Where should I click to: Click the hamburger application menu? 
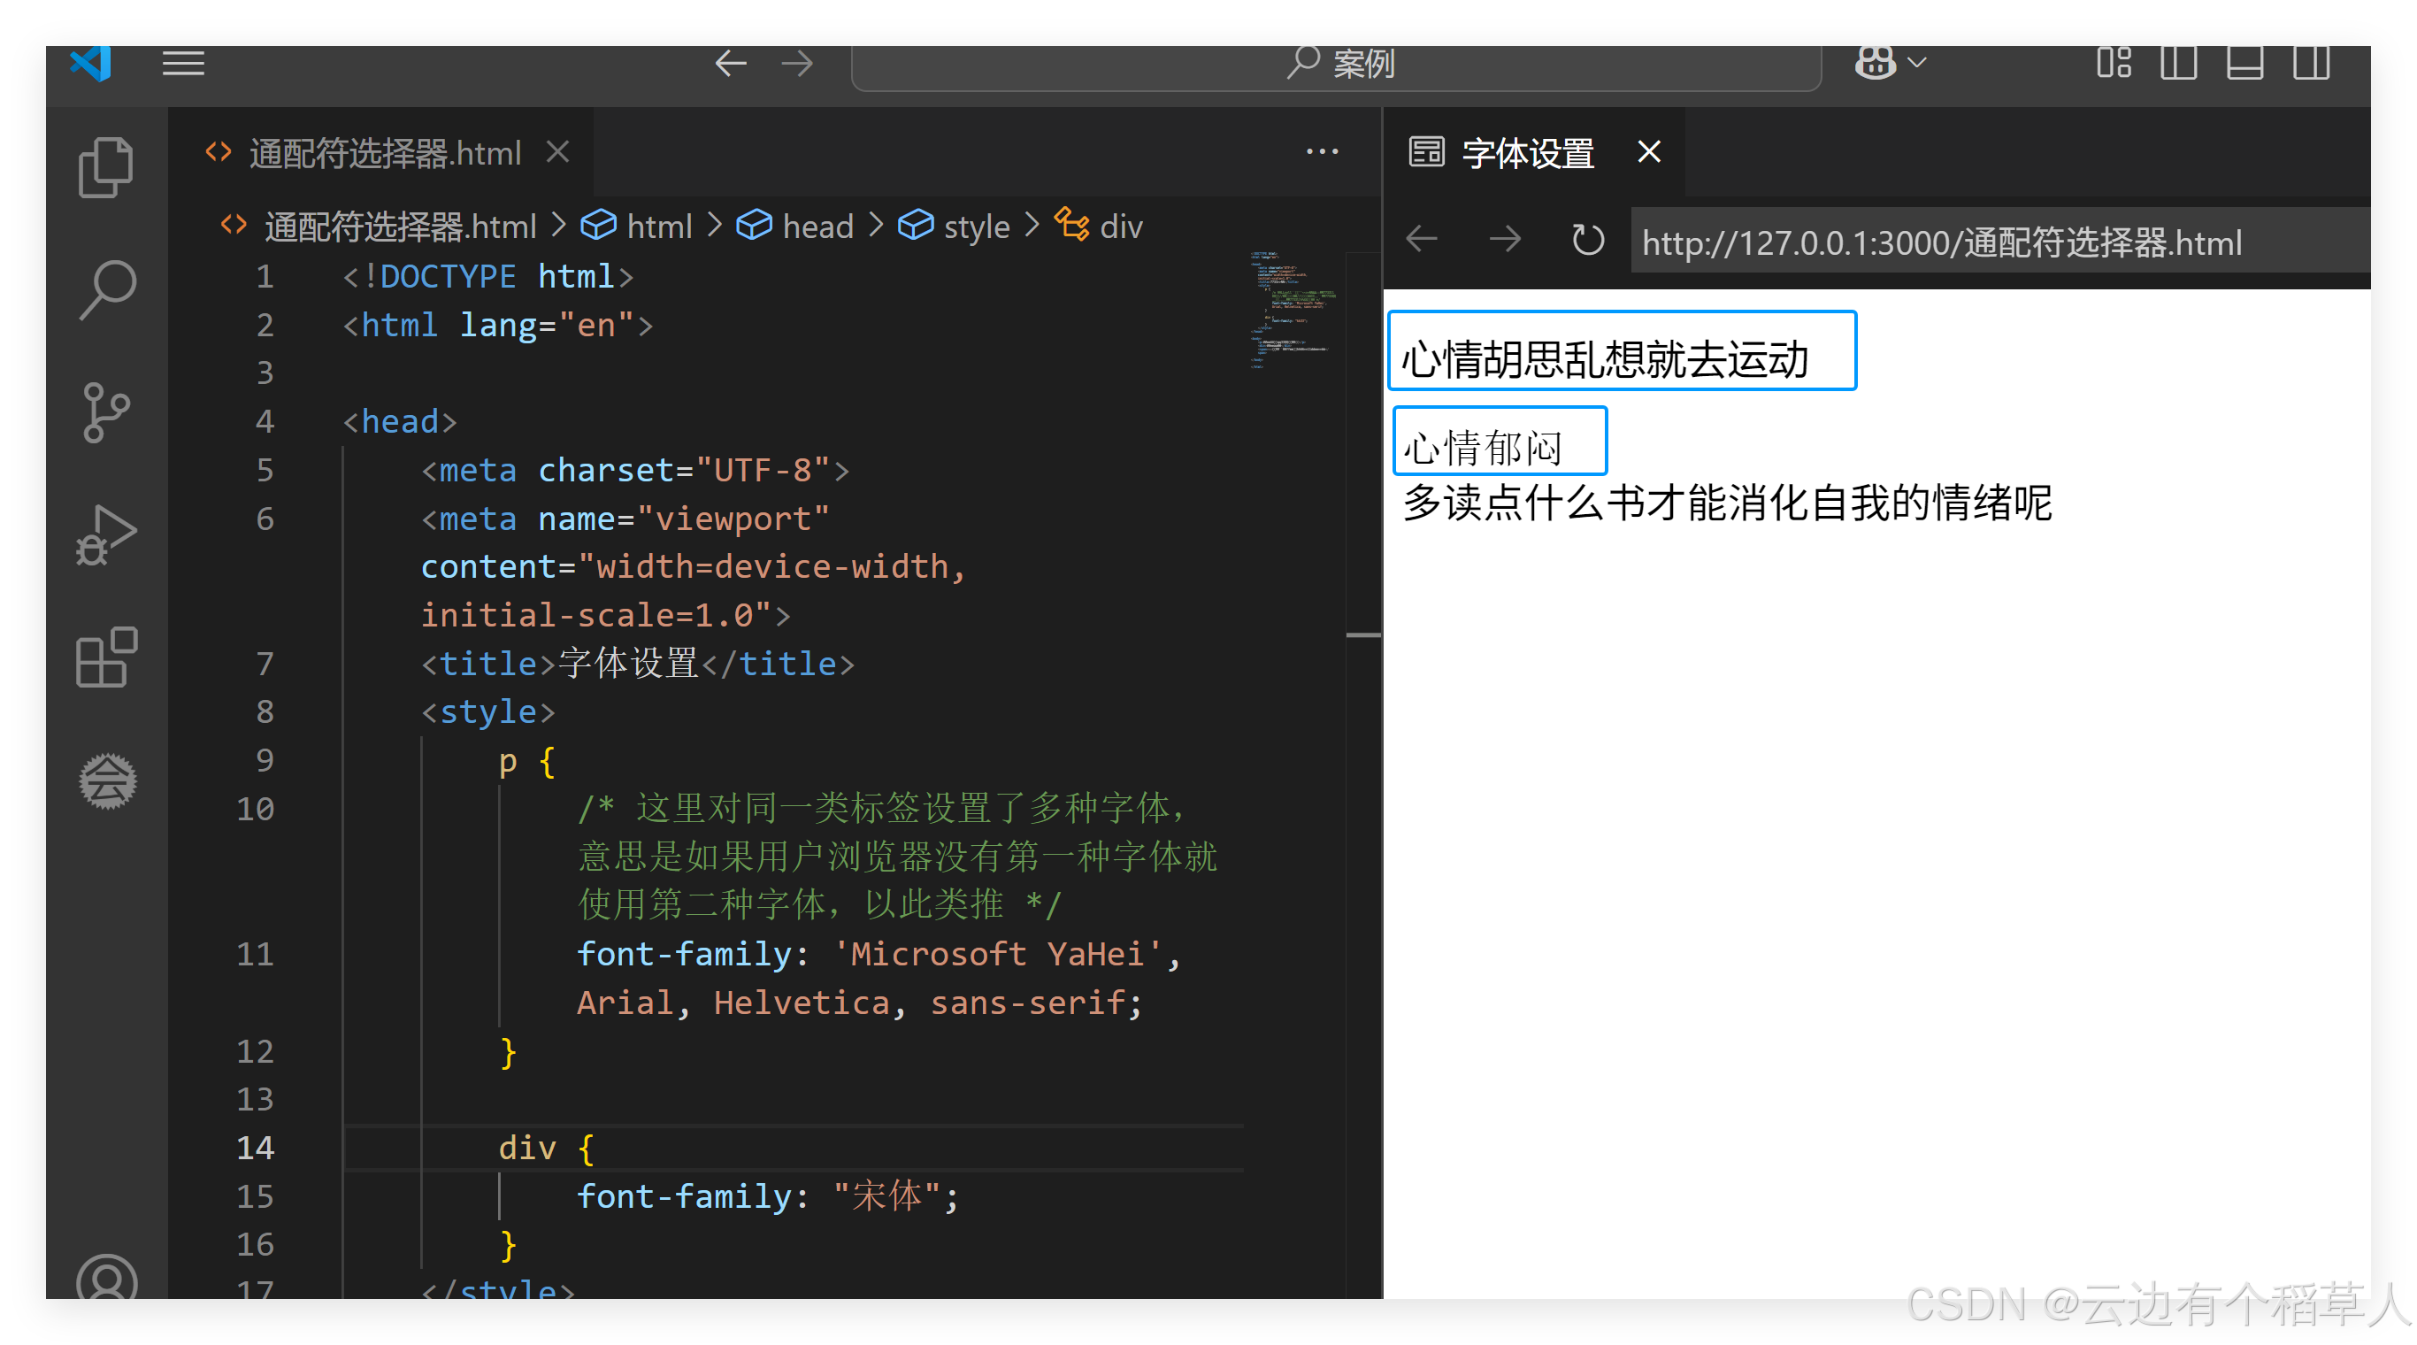pos(183,64)
